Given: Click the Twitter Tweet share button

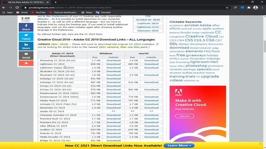Looking at the screenshot, I should (26, 37).
